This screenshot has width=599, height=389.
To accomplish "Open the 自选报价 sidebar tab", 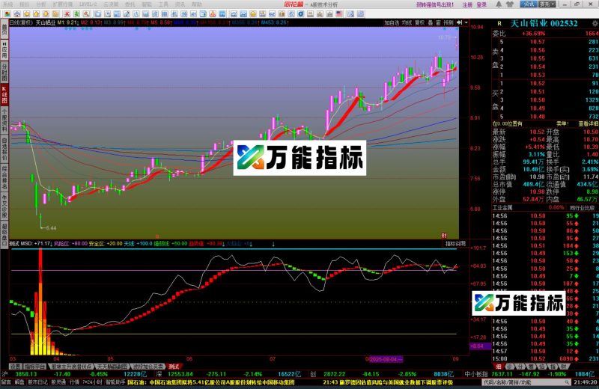I will (x=4, y=150).
